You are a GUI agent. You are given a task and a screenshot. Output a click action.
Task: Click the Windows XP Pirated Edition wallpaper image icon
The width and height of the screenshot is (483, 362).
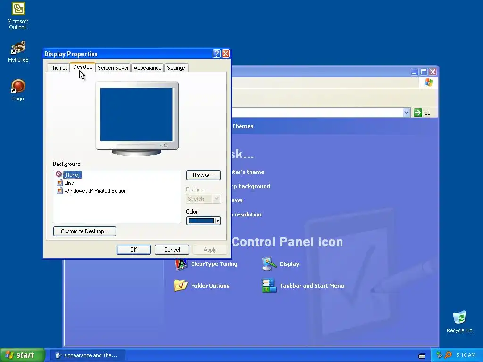pos(60,191)
